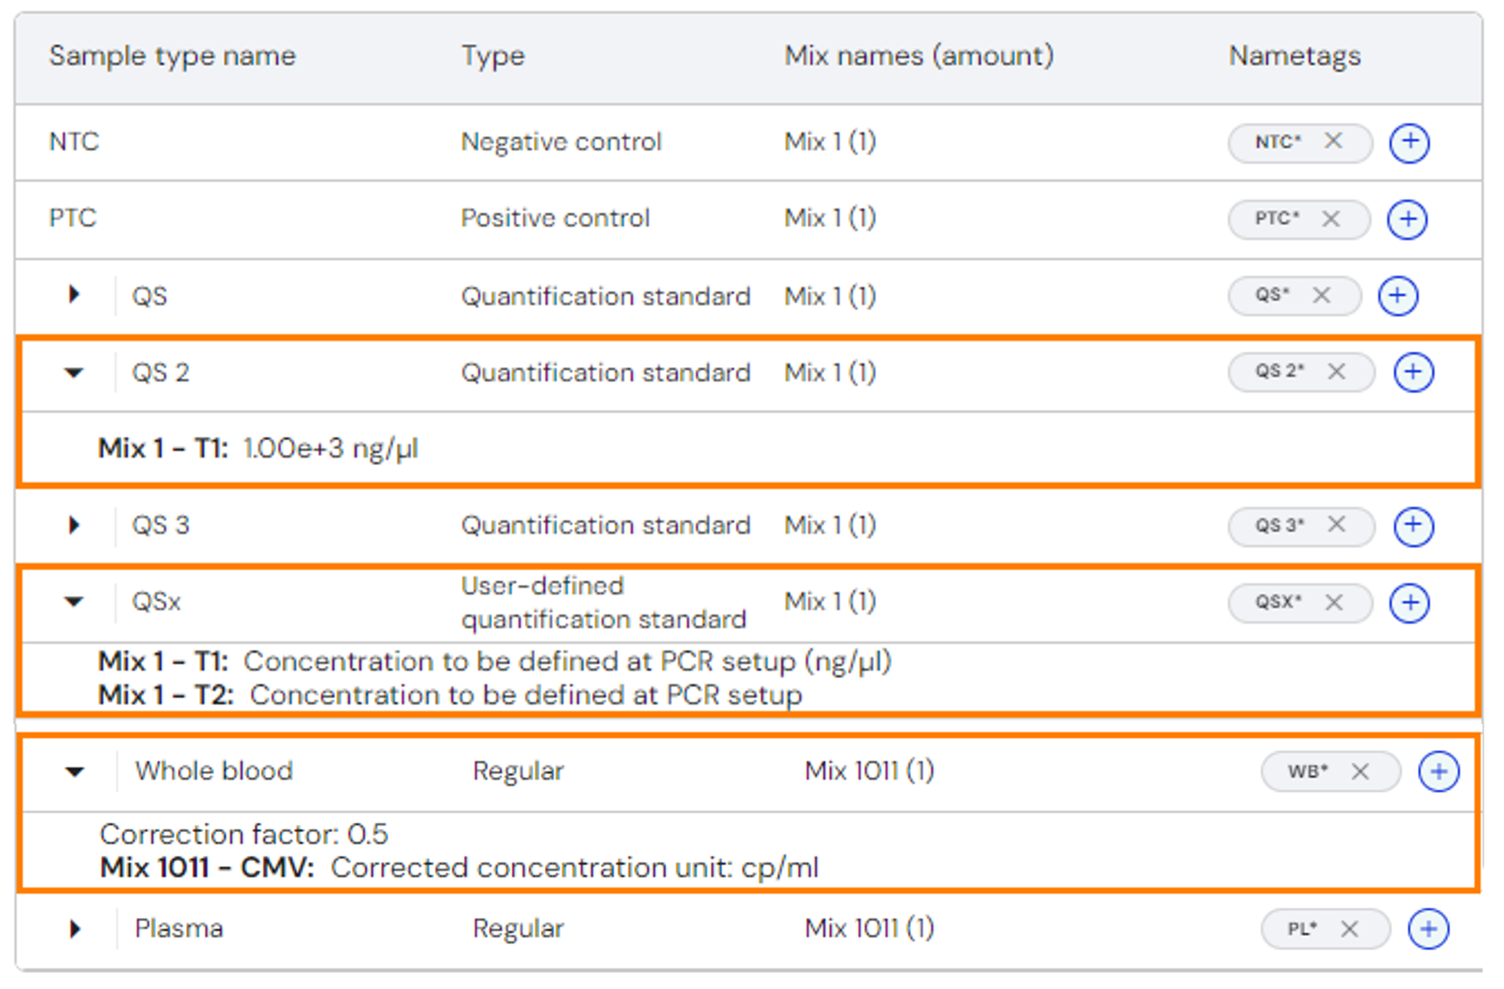Viewport: 1504px width, 989px height.
Task: Select the Plasma sample type name
Action: [179, 929]
